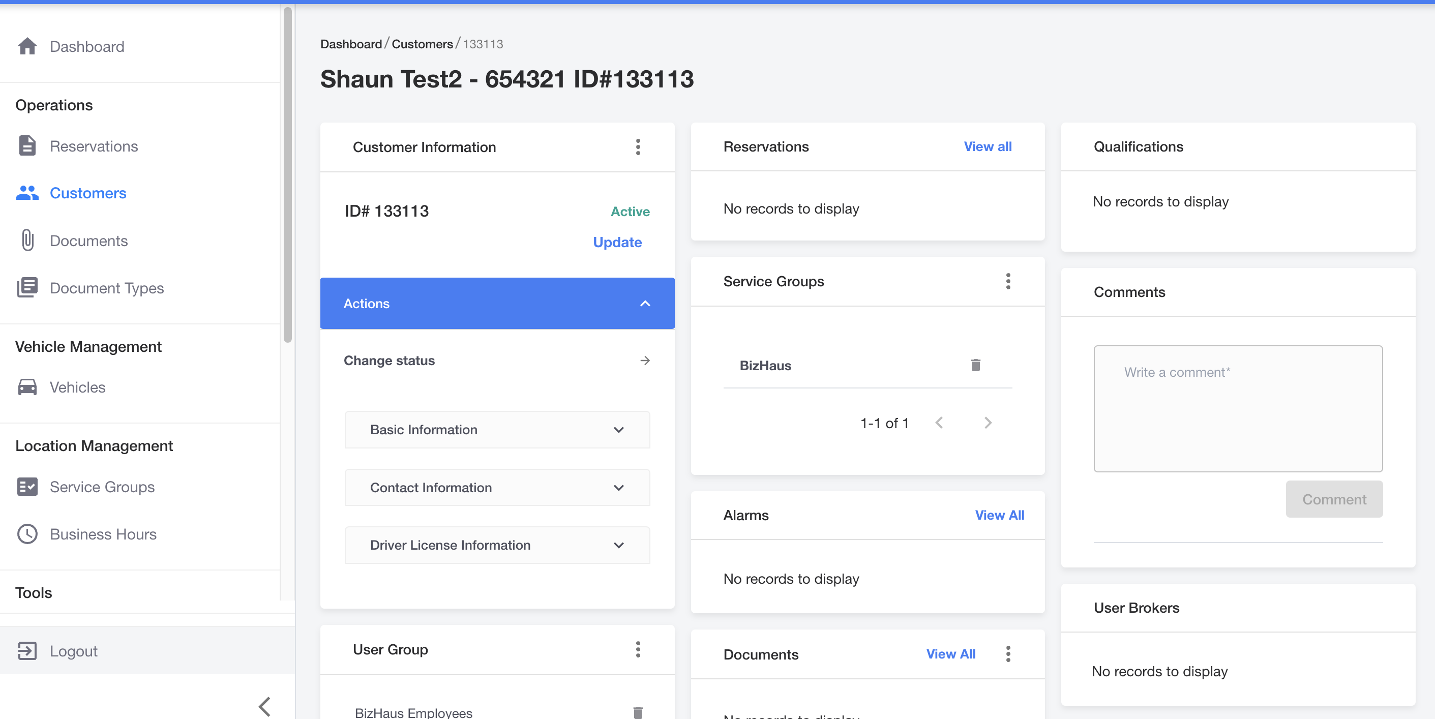1435x719 pixels.
Task: Click the BizHaus Employees entry
Action: pos(413,712)
